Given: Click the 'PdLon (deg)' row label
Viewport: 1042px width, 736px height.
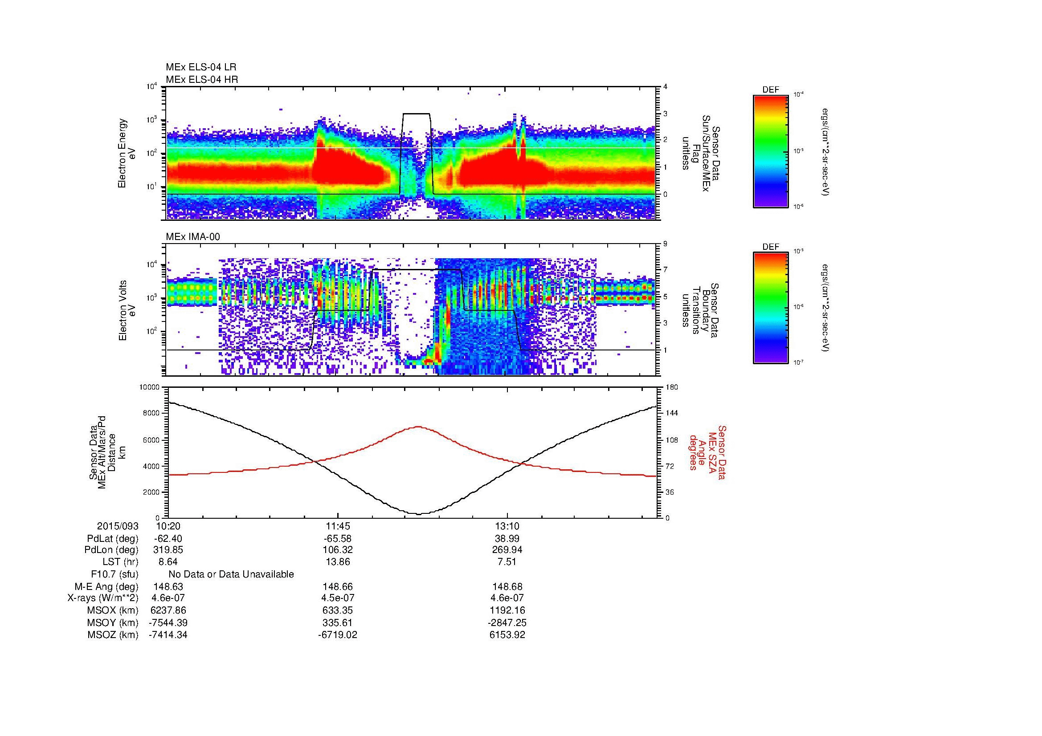Looking at the screenshot, I should coord(112,550).
